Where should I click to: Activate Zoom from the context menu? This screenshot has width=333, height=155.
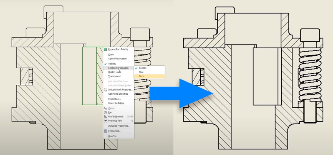pos(118,108)
